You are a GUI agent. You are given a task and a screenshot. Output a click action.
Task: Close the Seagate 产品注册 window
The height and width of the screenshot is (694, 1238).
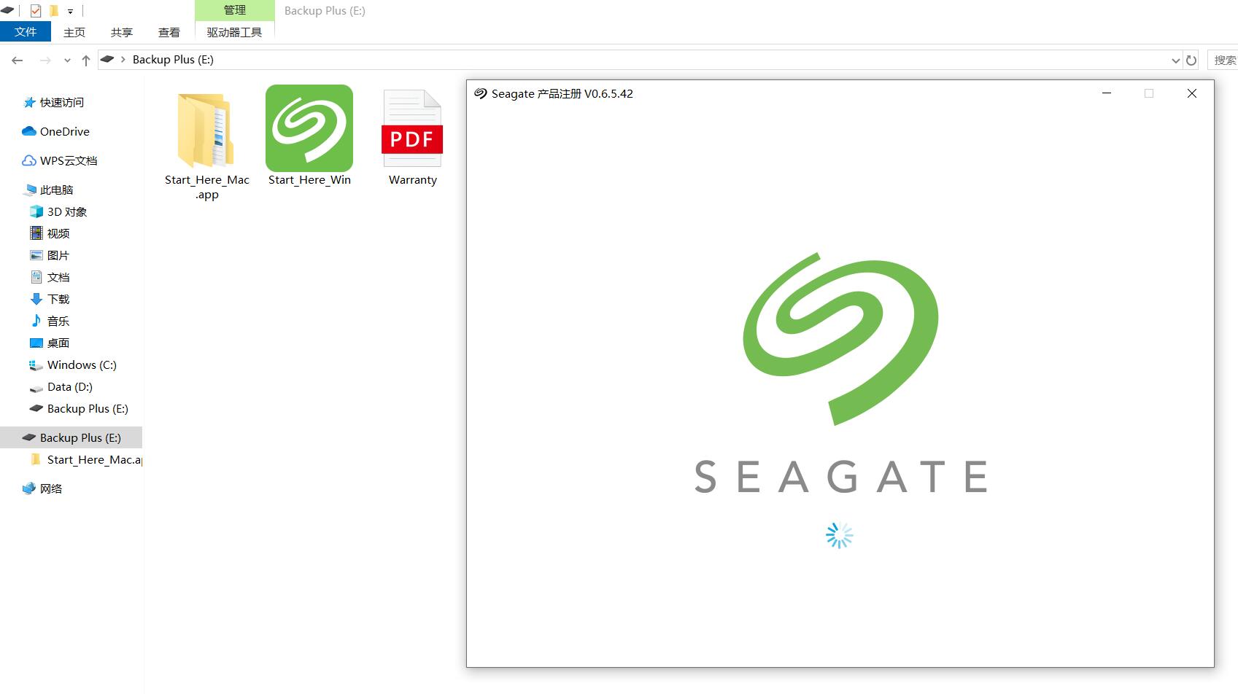(x=1192, y=93)
